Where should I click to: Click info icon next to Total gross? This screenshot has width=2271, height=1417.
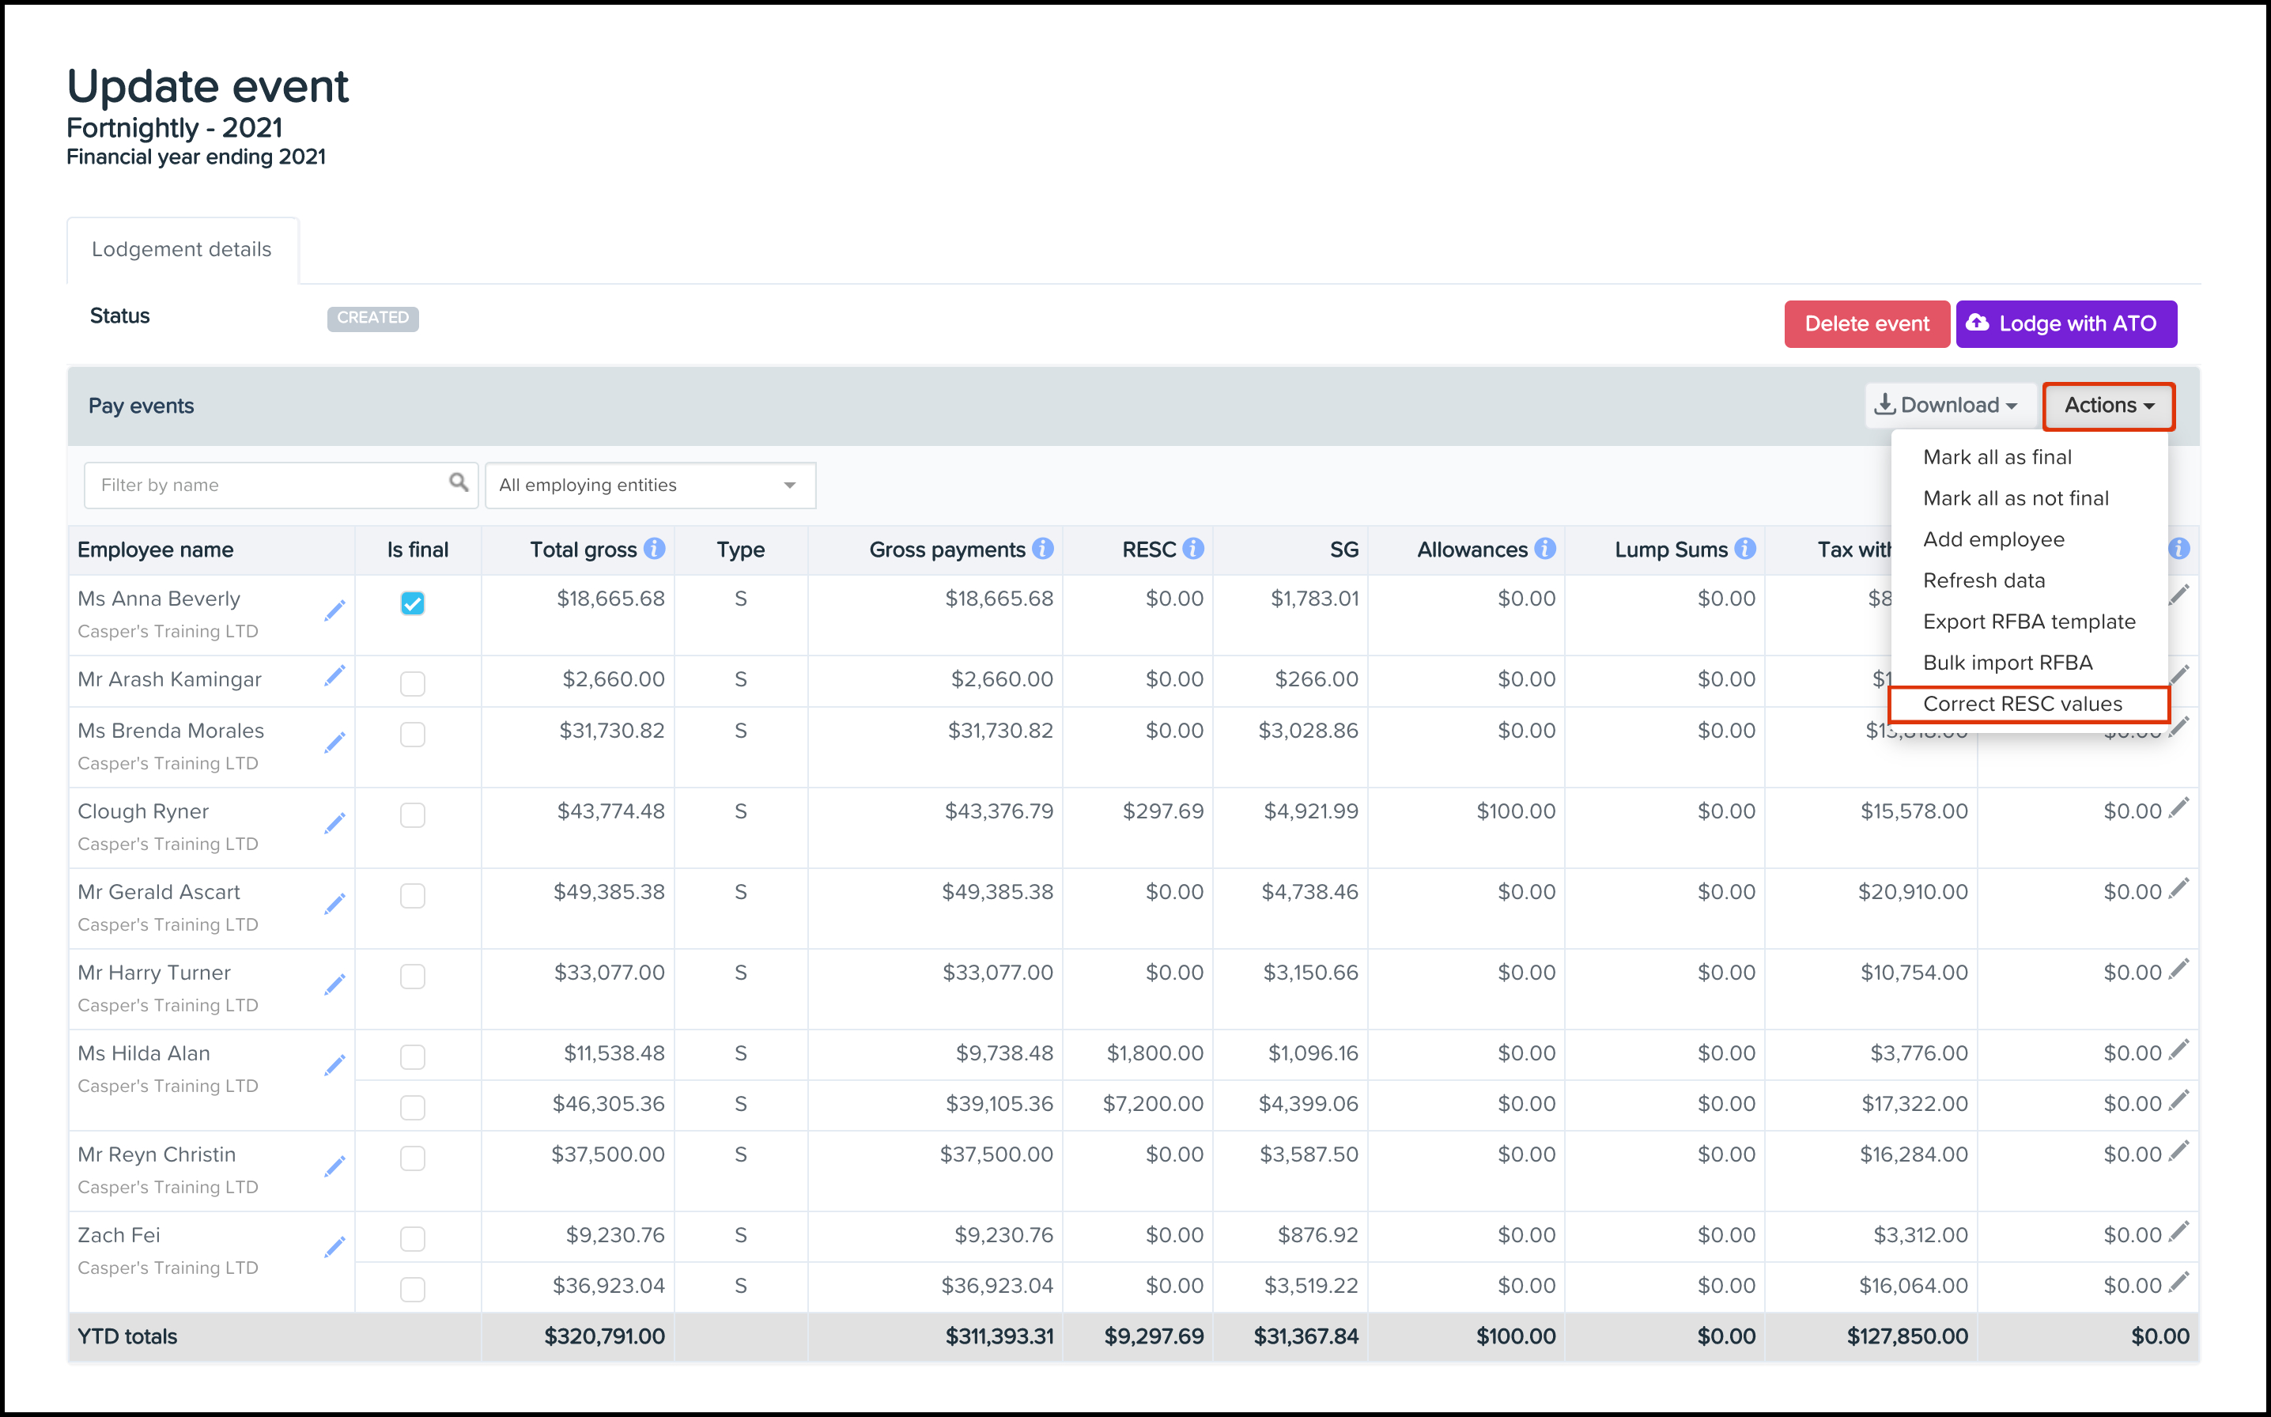pyautogui.click(x=655, y=548)
